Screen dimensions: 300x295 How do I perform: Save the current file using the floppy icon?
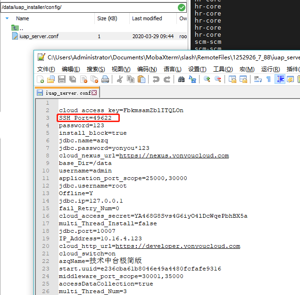click(62, 79)
